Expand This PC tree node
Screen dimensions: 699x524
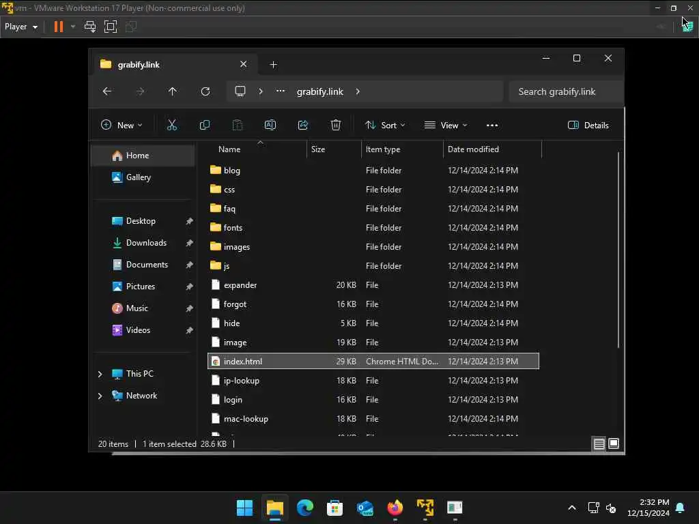point(100,374)
